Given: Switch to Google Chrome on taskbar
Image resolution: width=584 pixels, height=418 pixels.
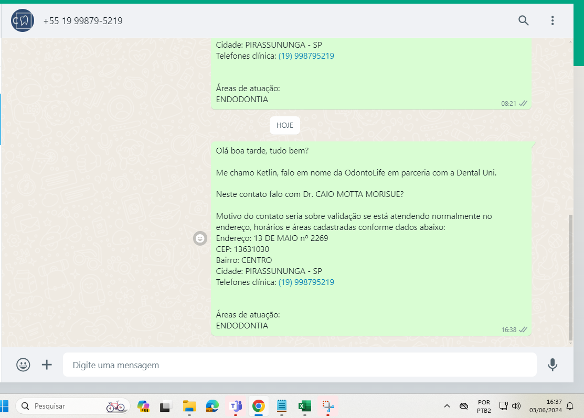Looking at the screenshot, I should [259, 406].
